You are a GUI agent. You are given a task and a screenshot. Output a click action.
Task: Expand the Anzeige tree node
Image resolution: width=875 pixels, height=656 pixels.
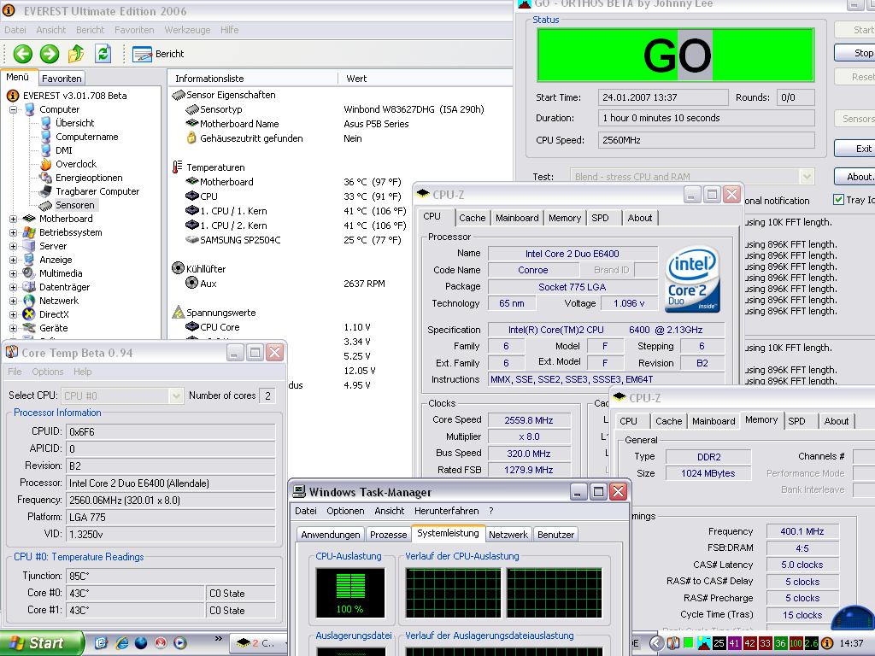point(13,260)
